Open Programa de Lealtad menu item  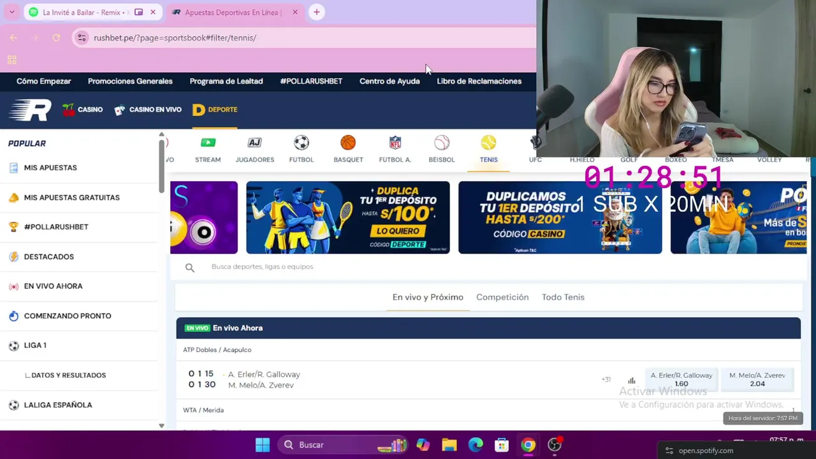(226, 81)
